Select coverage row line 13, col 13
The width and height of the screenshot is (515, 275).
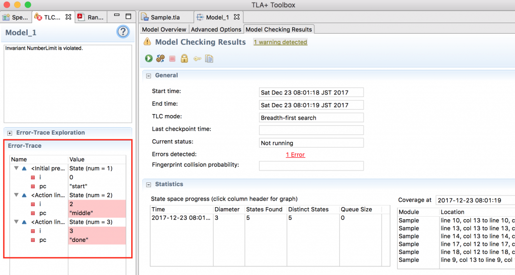456,228
